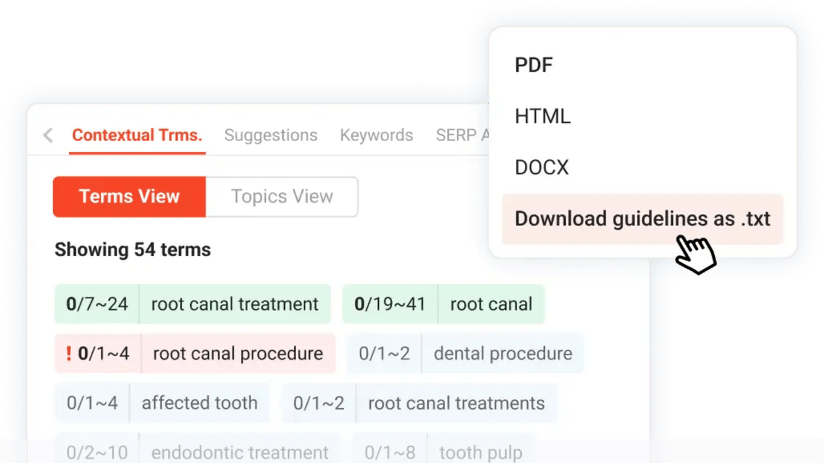Click the back chevron arrow beside Contextual Trms.
Screen dimensions: 824x463
coord(48,135)
